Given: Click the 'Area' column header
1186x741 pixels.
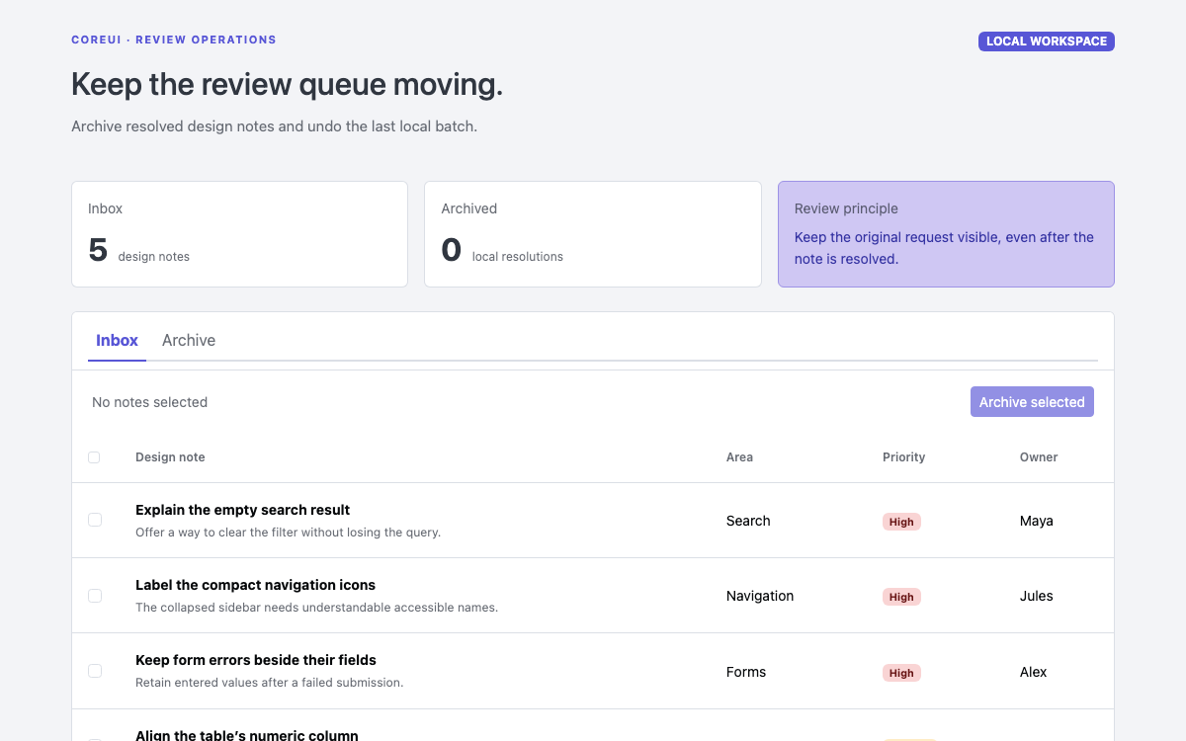Looking at the screenshot, I should (x=739, y=457).
